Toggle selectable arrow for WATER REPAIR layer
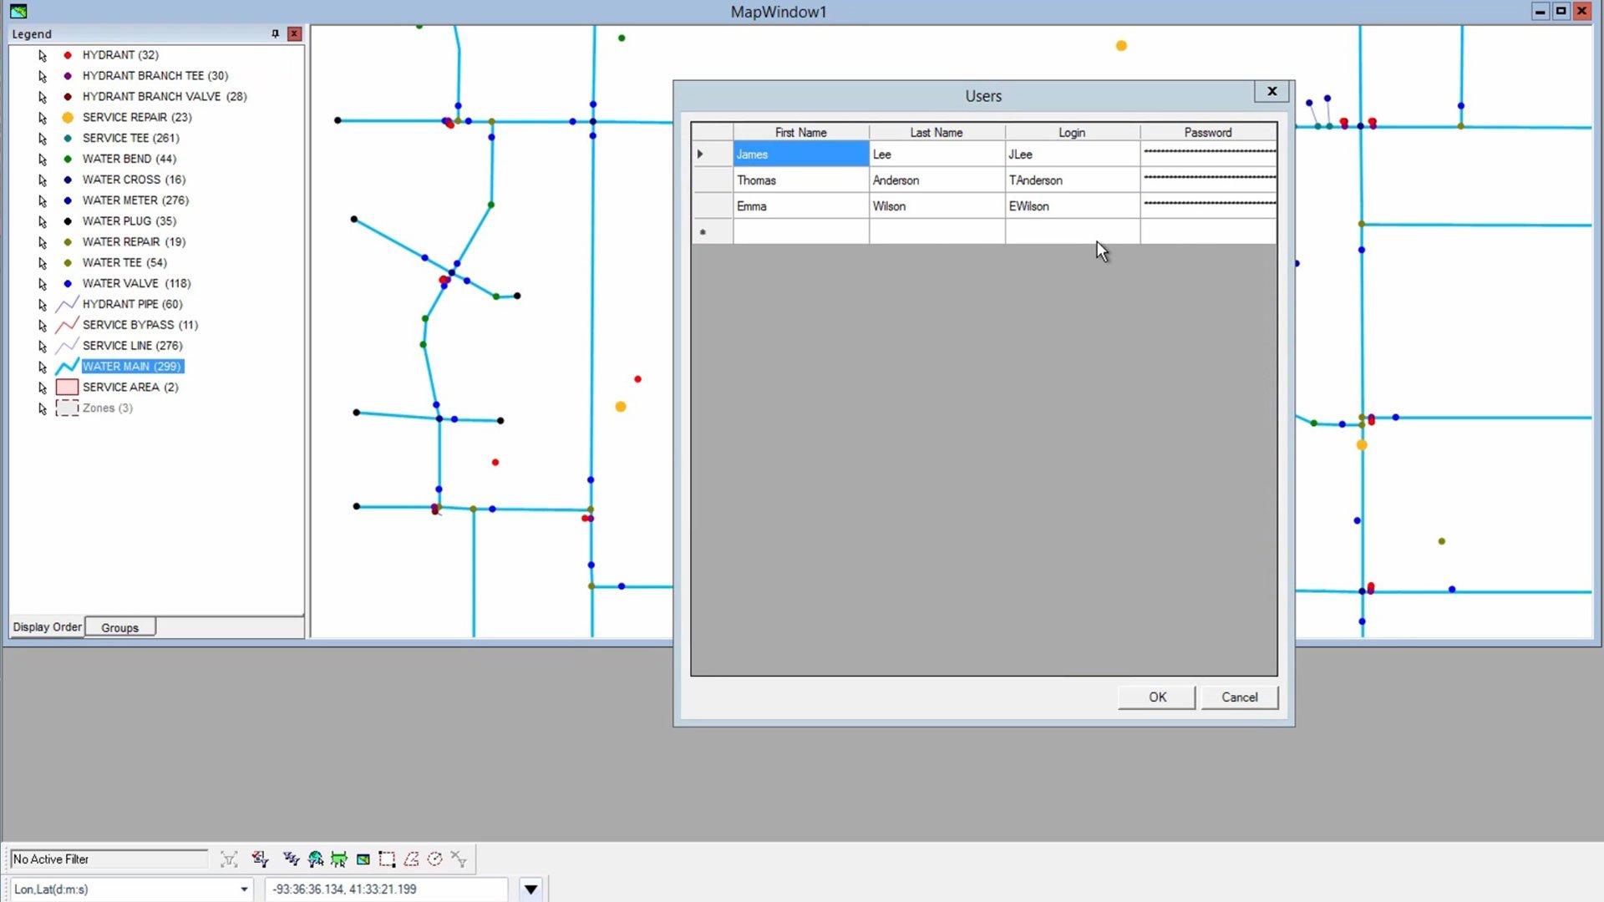The width and height of the screenshot is (1604, 902). point(43,242)
